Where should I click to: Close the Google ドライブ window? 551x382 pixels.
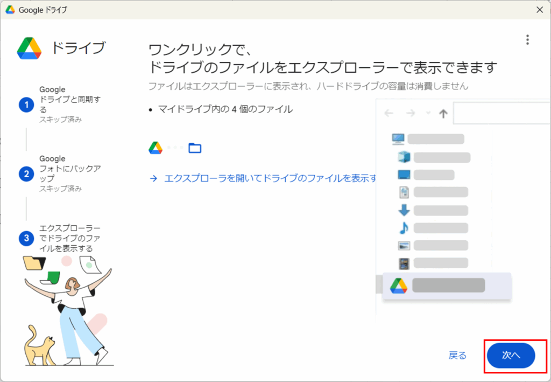tap(540, 10)
